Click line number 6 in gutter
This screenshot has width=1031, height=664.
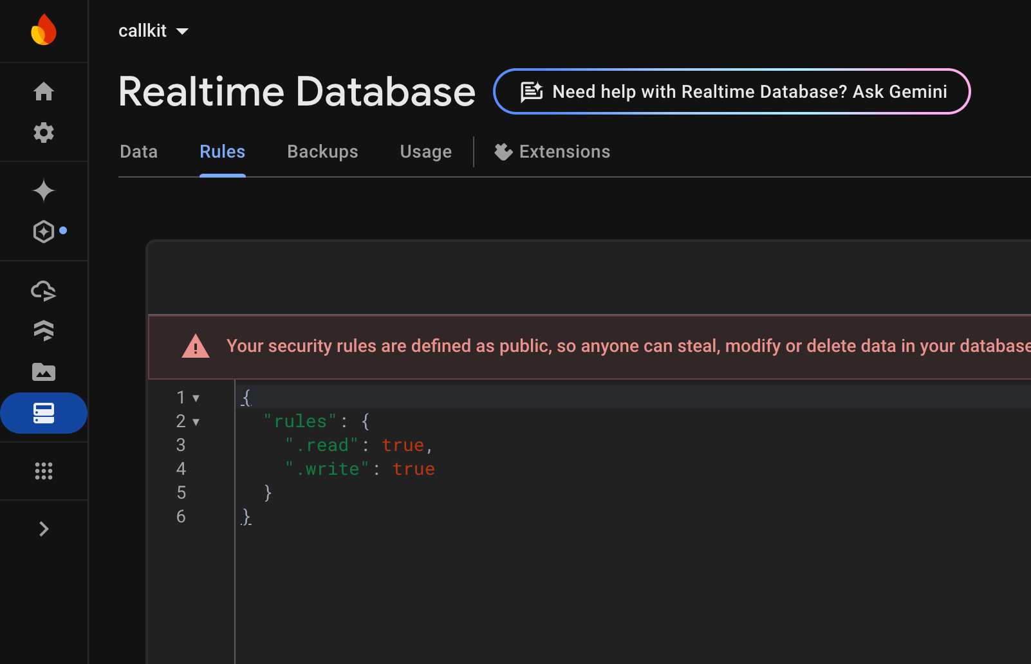click(181, 517)
